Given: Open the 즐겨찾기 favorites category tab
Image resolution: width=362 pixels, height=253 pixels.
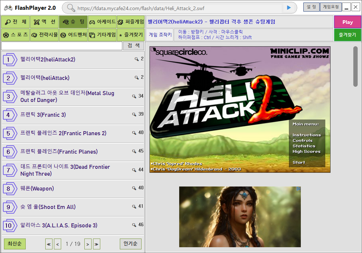Looking at the screenshot, I should pyautogui.click(x=131, y=35).
